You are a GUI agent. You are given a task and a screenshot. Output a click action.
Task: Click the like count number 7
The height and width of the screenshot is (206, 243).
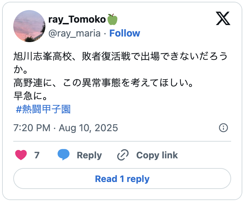(x=37, y=155)
